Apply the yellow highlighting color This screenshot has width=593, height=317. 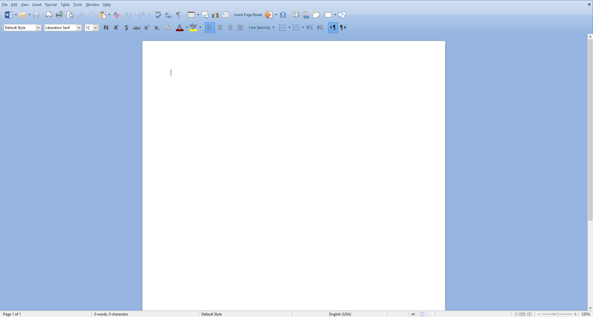pyautogui.click(x=193, y=28)
